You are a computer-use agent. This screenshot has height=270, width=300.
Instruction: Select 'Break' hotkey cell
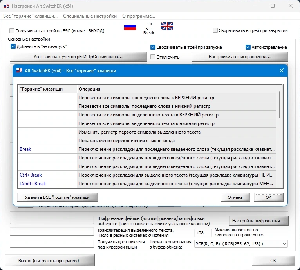[48, 149]
